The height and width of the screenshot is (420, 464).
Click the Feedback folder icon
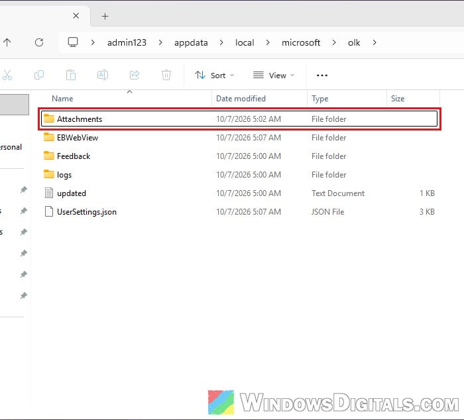click(49, 156)
